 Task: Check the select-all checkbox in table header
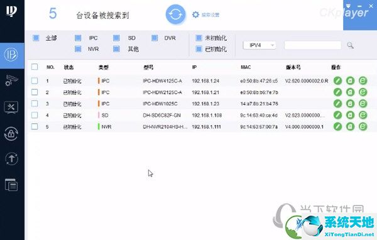[x=35, y=67]
